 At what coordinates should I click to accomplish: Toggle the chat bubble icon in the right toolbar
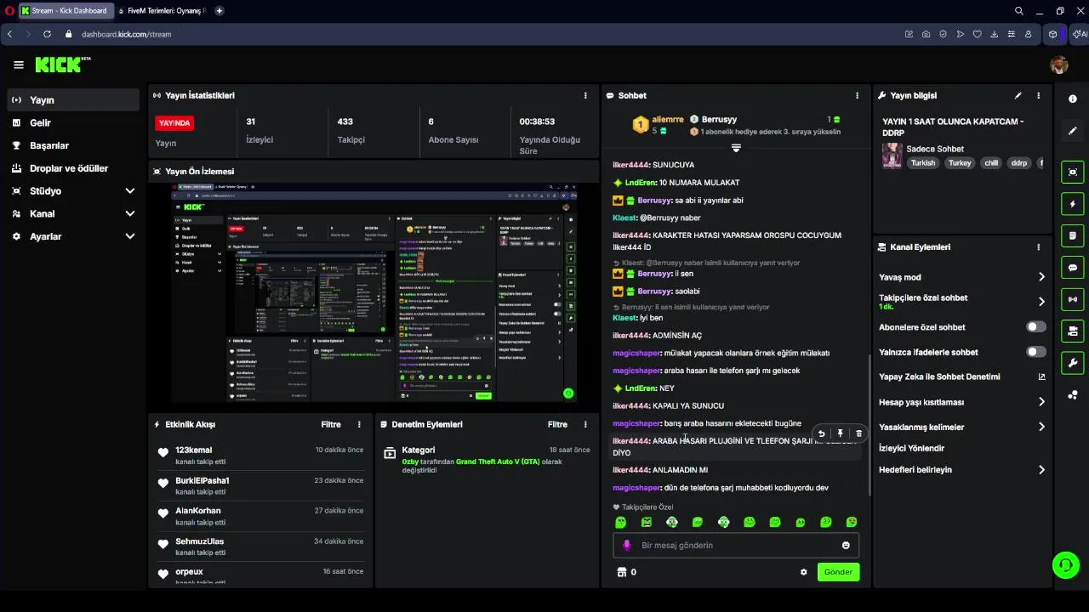tap(1072, 268)
